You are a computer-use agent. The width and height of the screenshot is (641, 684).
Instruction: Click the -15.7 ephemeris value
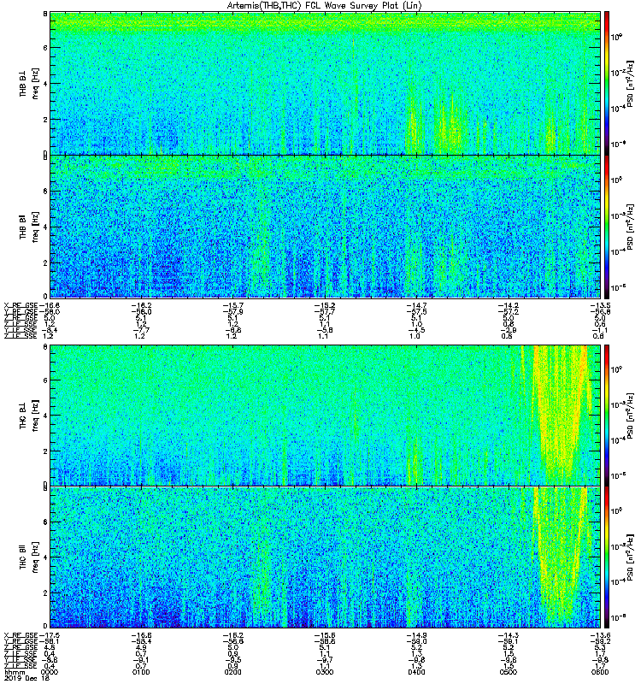tap(233, 305)
